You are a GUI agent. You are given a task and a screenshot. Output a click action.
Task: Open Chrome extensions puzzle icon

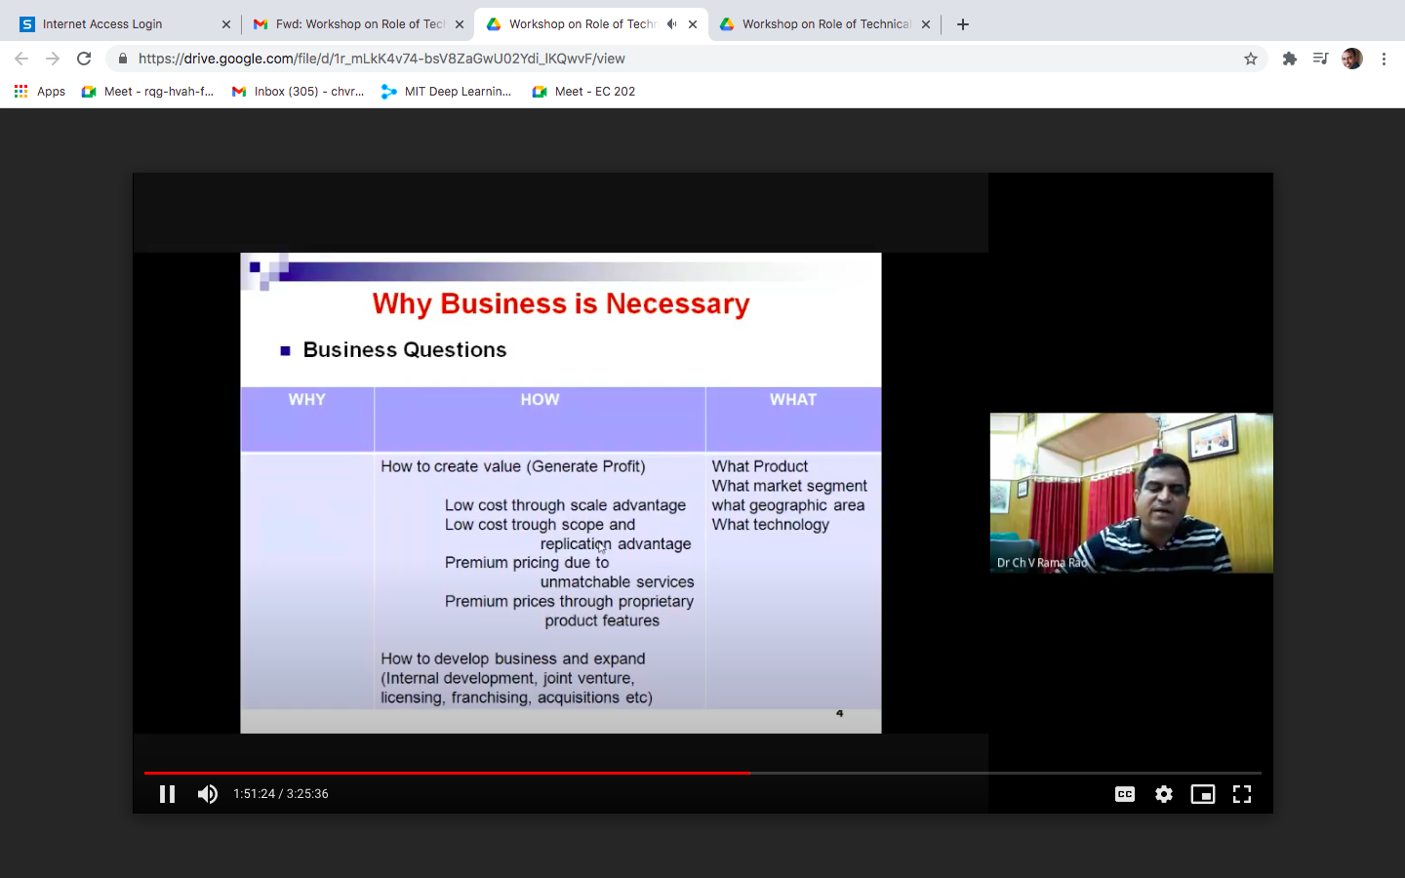pos(1289,59)
